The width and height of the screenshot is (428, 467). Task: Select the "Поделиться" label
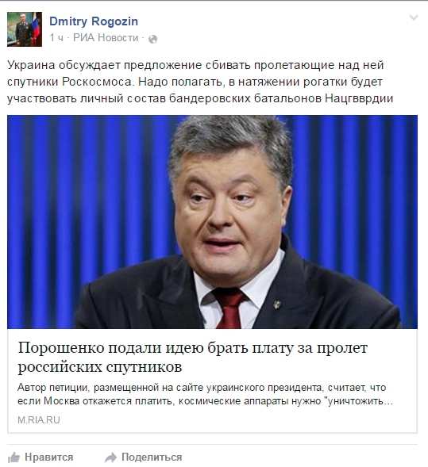pyautogui.click(x=152, y=457)
